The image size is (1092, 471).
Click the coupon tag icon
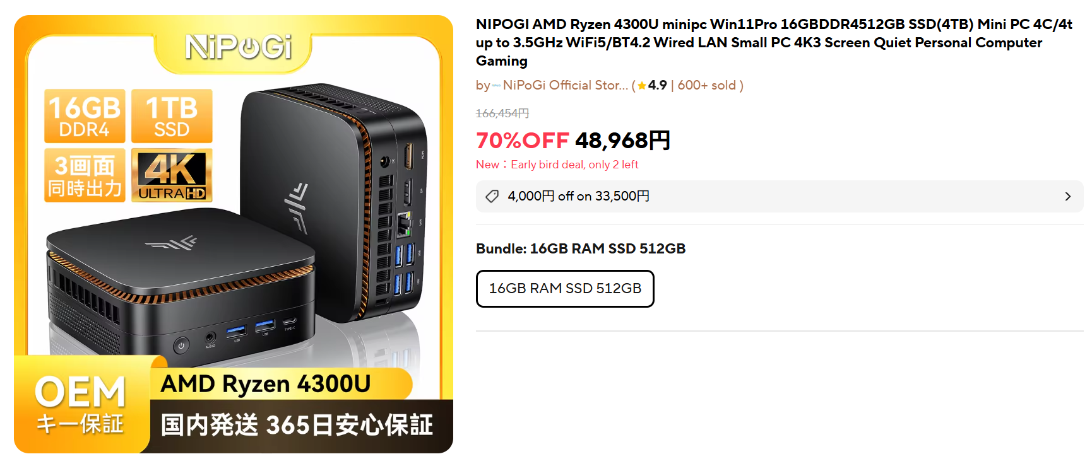point(492,197)
